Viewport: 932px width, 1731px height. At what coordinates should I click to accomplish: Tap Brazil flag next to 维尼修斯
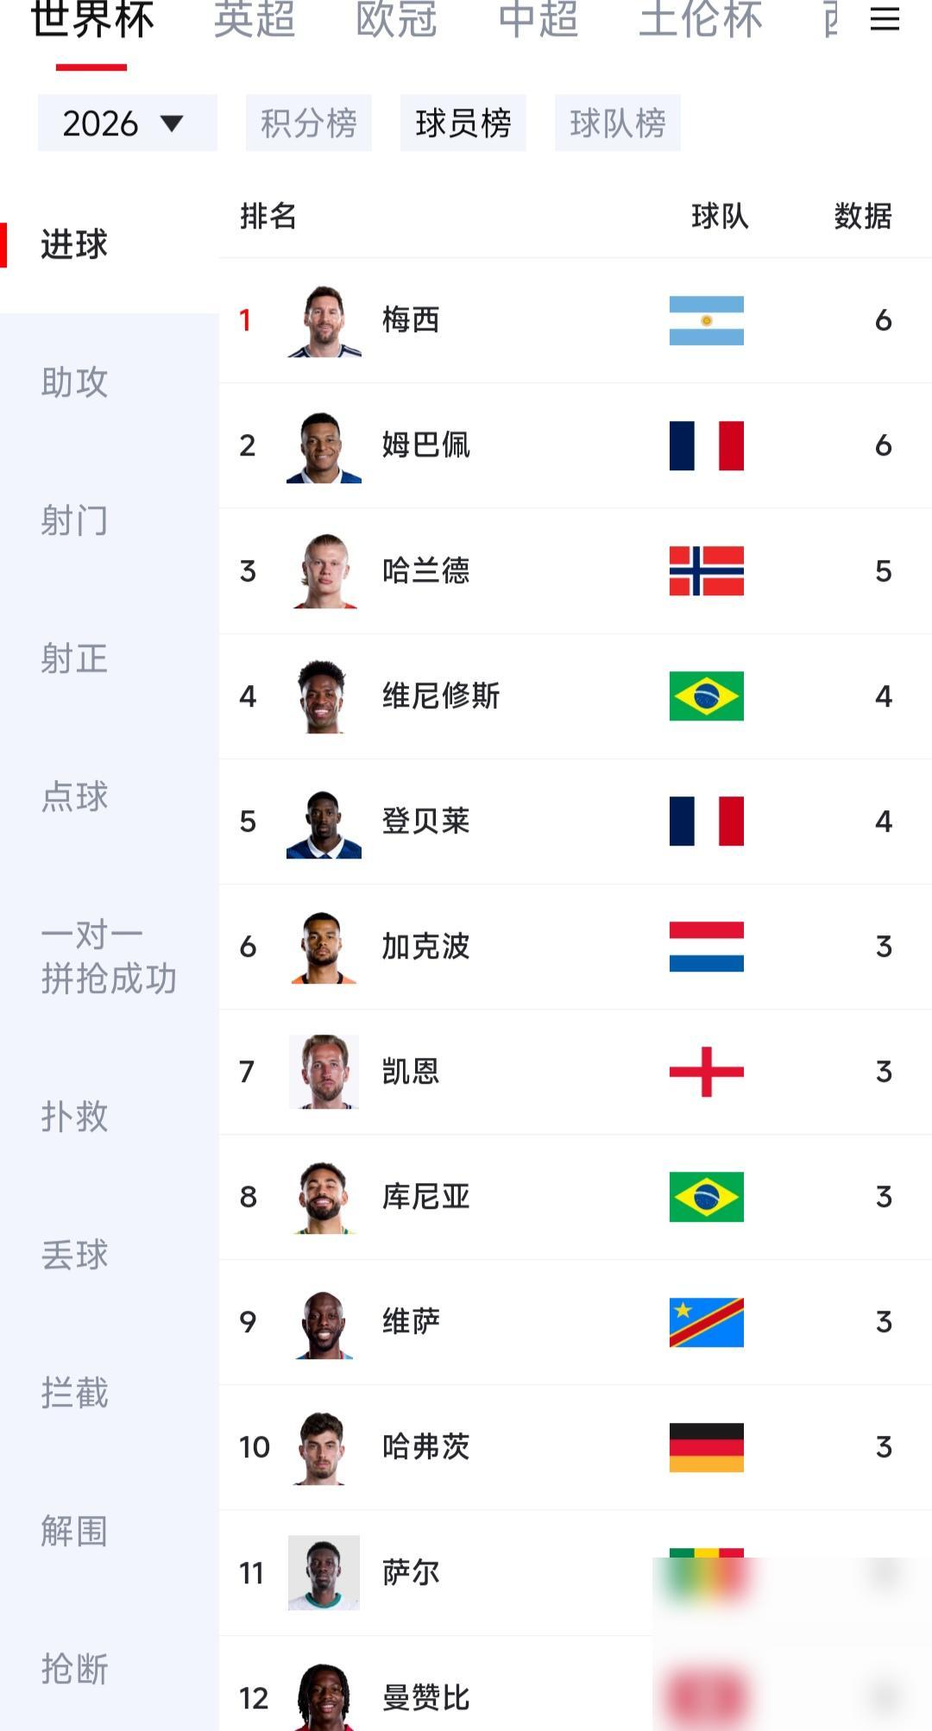706,696
